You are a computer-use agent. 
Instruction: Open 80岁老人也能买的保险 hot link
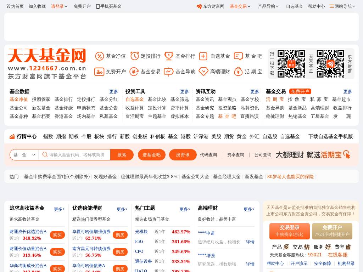[290, 177]
